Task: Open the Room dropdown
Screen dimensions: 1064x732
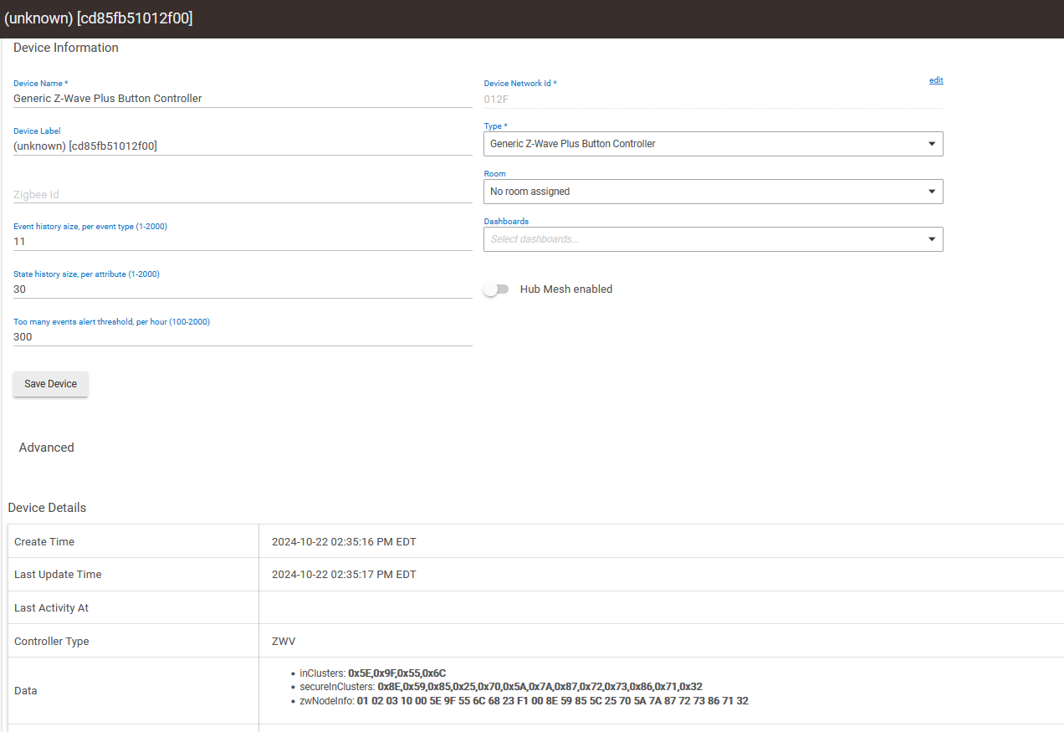Action: [x=714, y=192]
